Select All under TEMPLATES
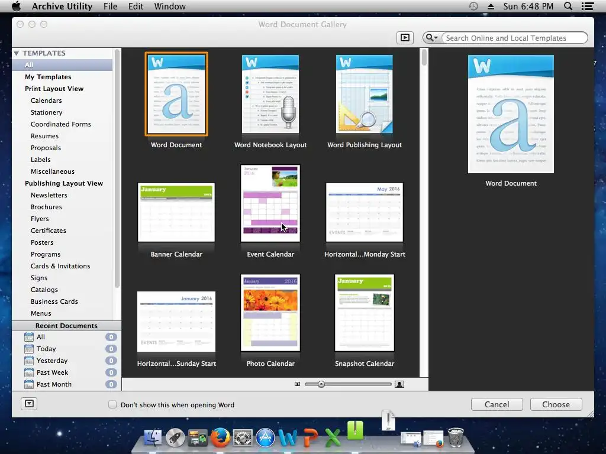The image size is (606, 454). coord(62,65)
